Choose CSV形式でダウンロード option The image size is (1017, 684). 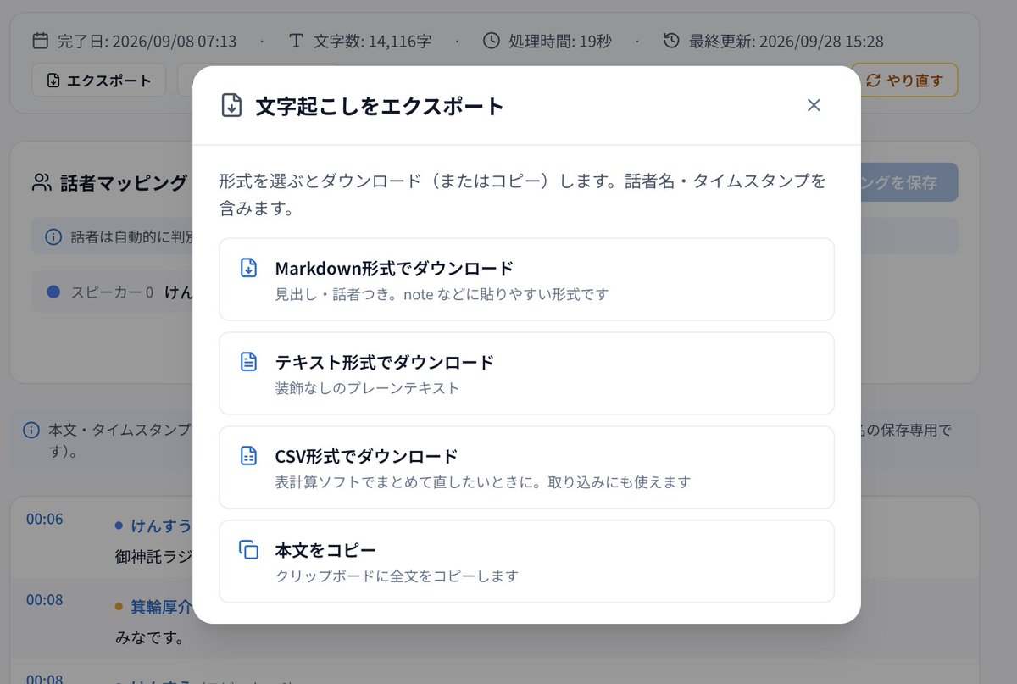[526, 468]
